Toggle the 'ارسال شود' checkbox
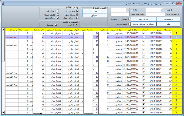This screenshot has height=116, width=184. (77, 14)
